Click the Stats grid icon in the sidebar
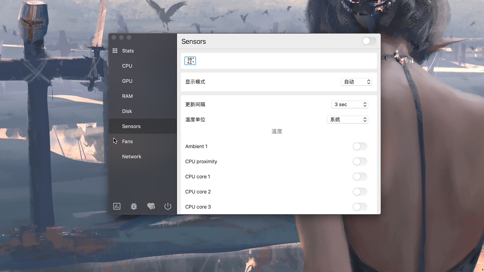The height and width of the screenshot is (272, 484). 115,50
